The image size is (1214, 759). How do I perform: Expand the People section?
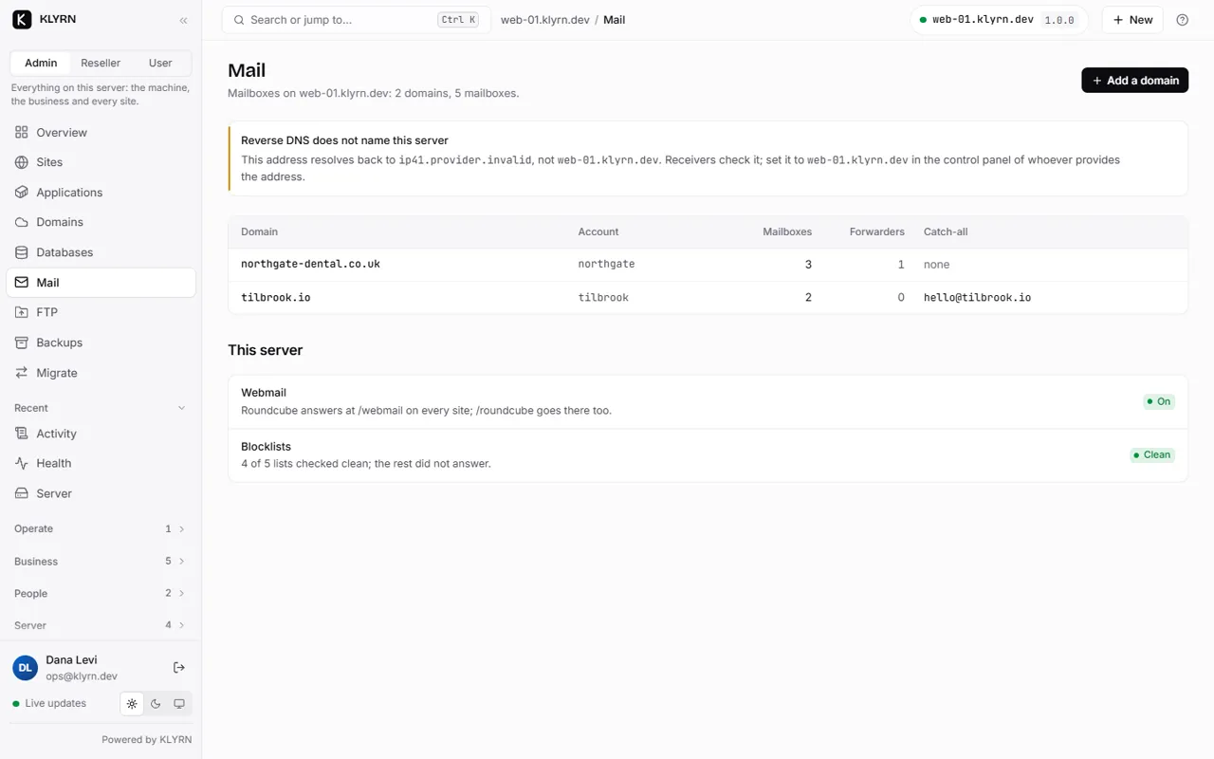pos(101,593)
